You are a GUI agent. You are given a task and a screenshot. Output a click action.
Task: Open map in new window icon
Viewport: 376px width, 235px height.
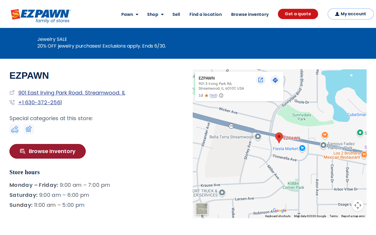click(261, 80)
